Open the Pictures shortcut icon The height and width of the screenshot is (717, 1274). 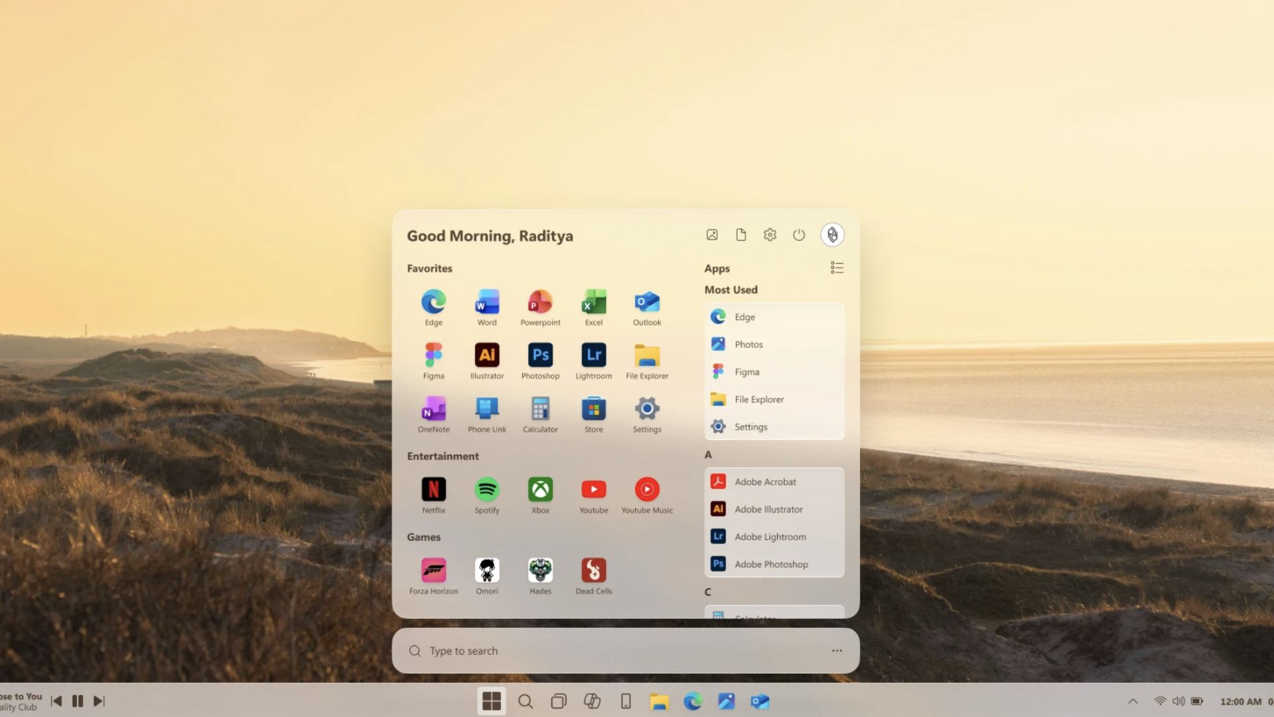click(x=711, y=234)
